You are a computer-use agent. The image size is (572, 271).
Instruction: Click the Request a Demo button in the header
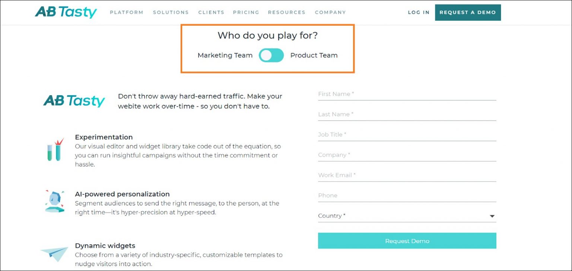tap(468, 12)
